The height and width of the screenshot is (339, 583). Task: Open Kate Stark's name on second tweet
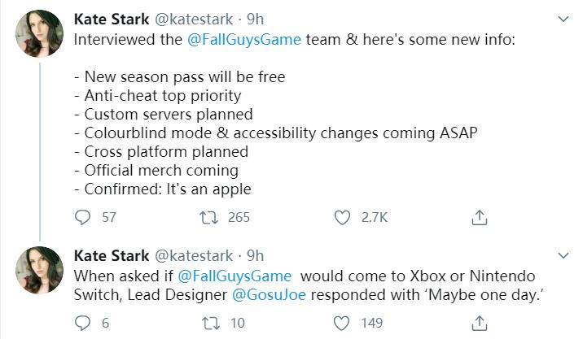112,256
